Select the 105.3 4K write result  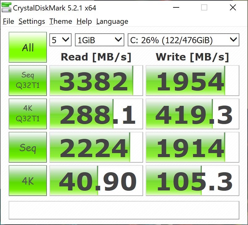click(x=192, y=181)
